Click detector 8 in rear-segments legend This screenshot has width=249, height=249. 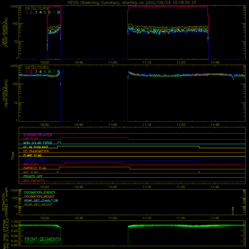[x=59, y=72]
